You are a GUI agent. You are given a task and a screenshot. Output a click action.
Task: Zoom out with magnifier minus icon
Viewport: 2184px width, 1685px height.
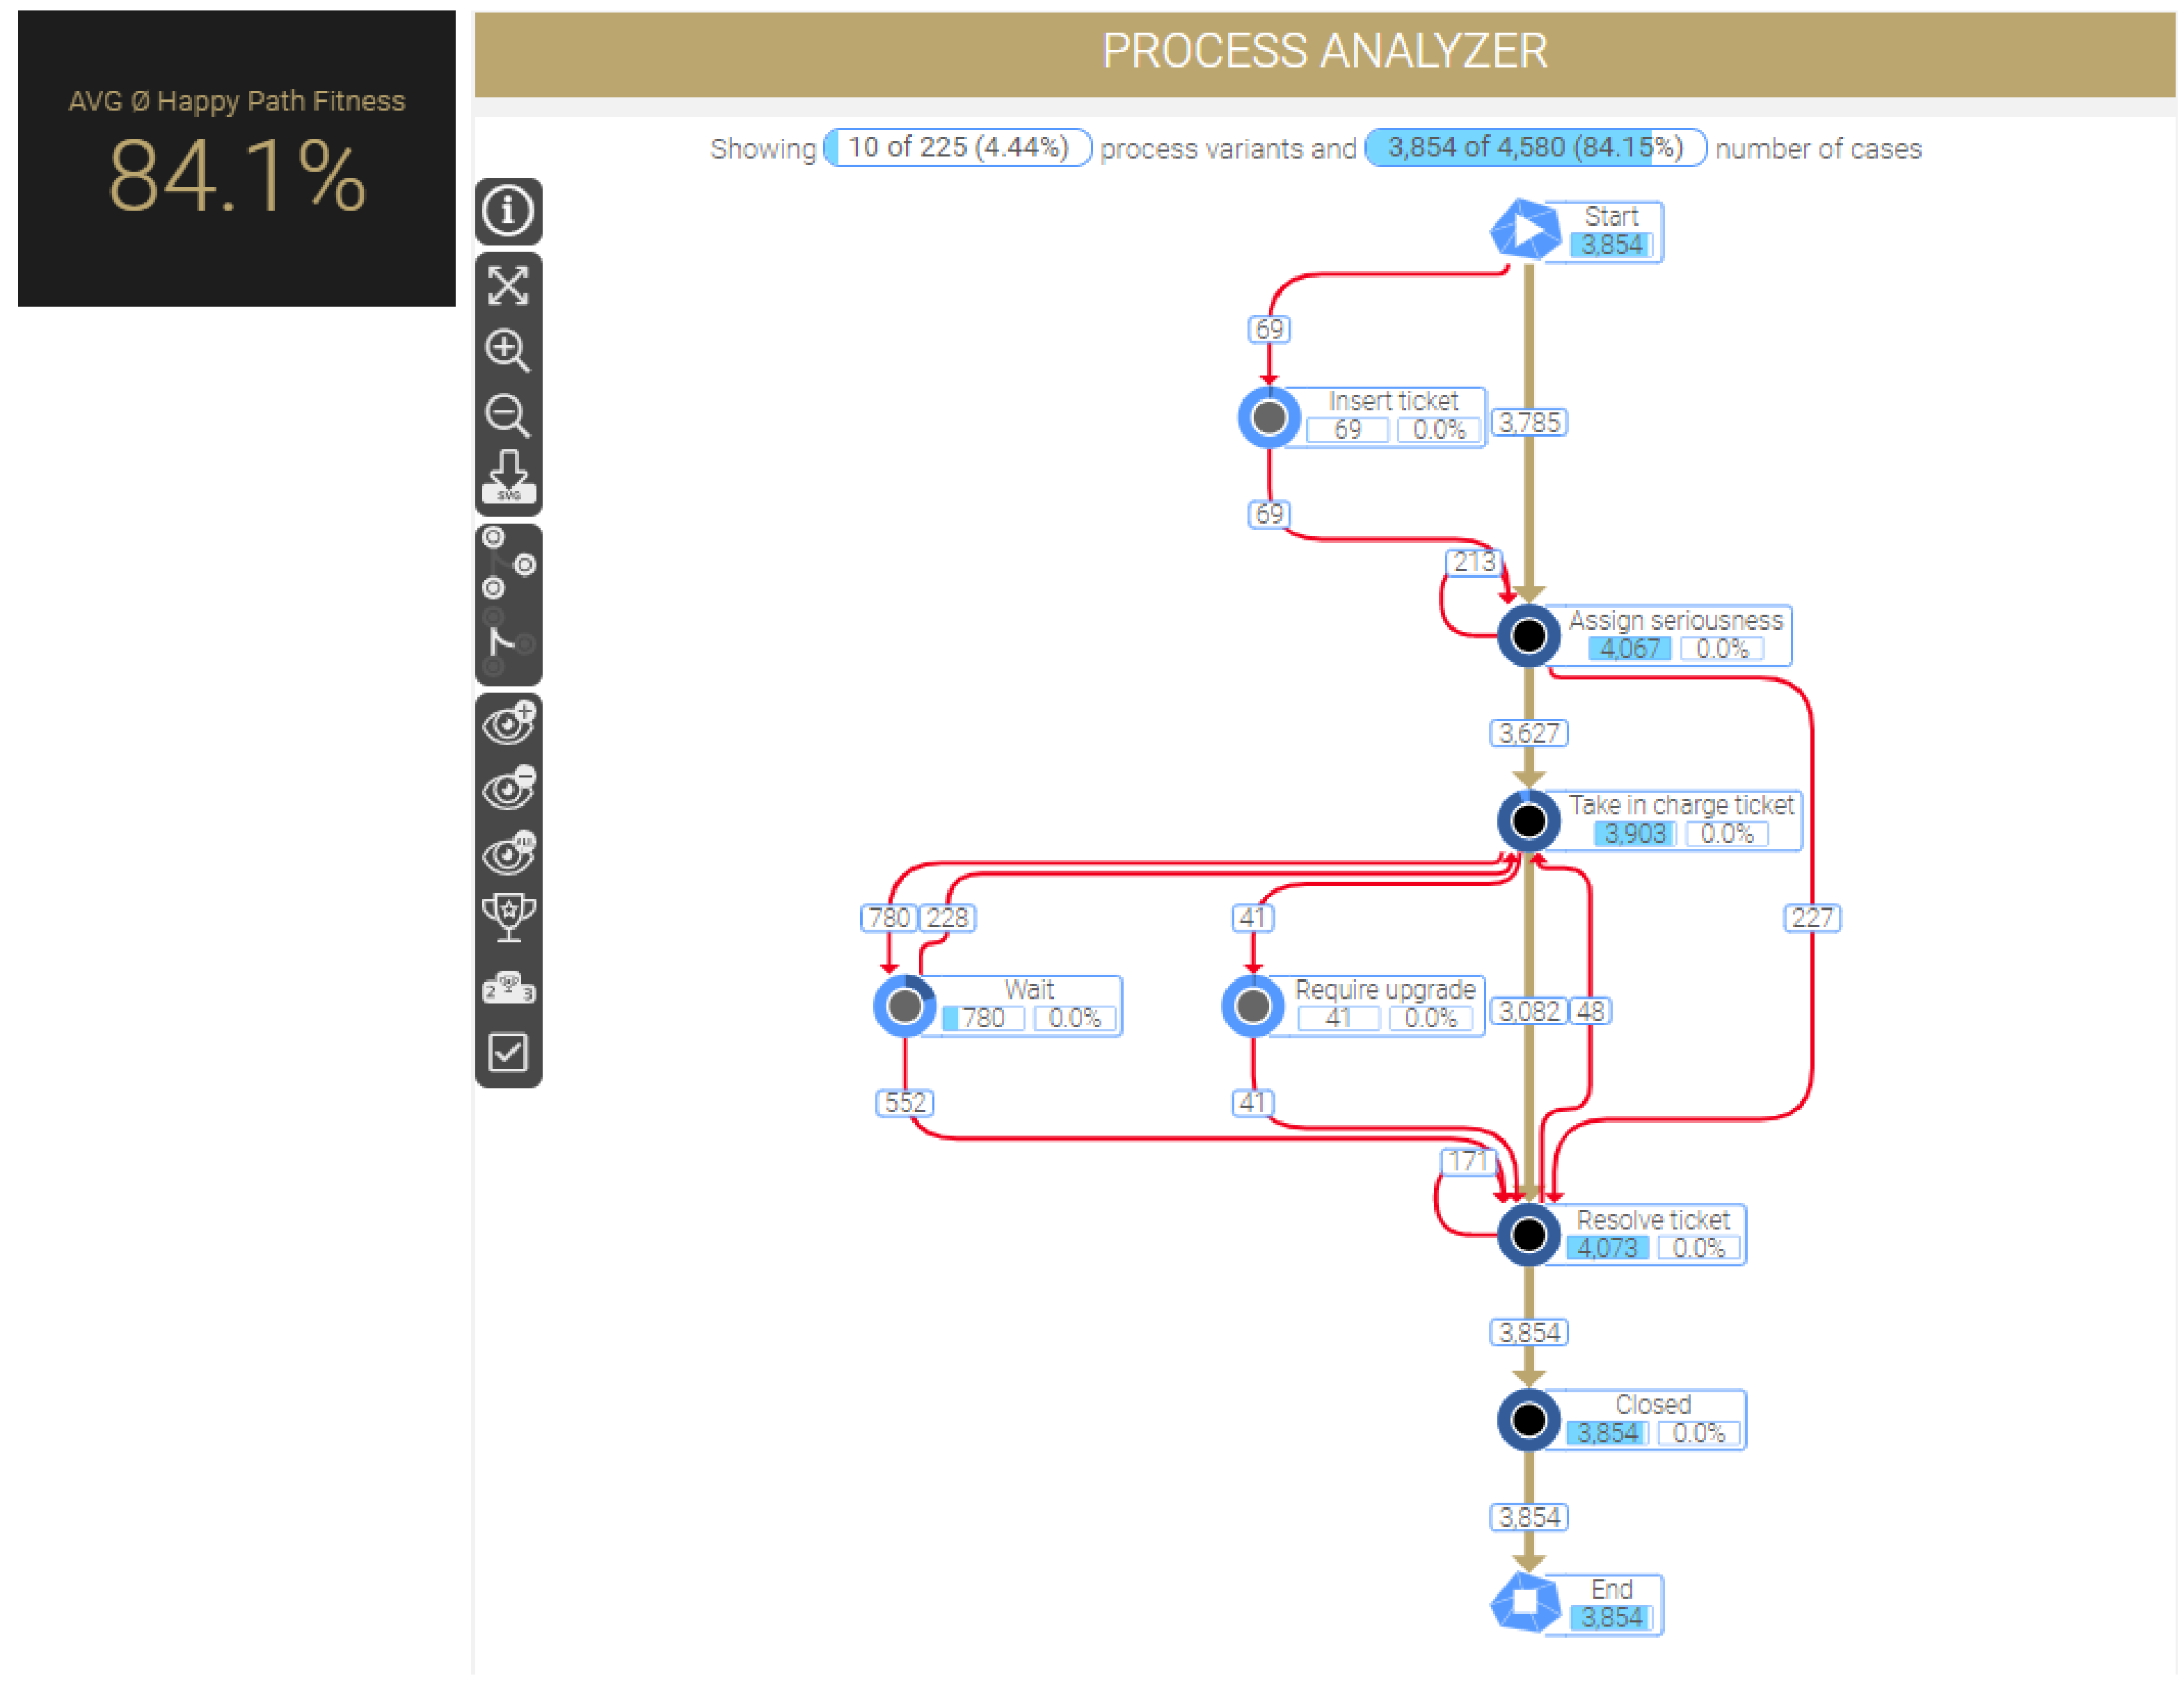pyautogui.click(x=508, y=416)
